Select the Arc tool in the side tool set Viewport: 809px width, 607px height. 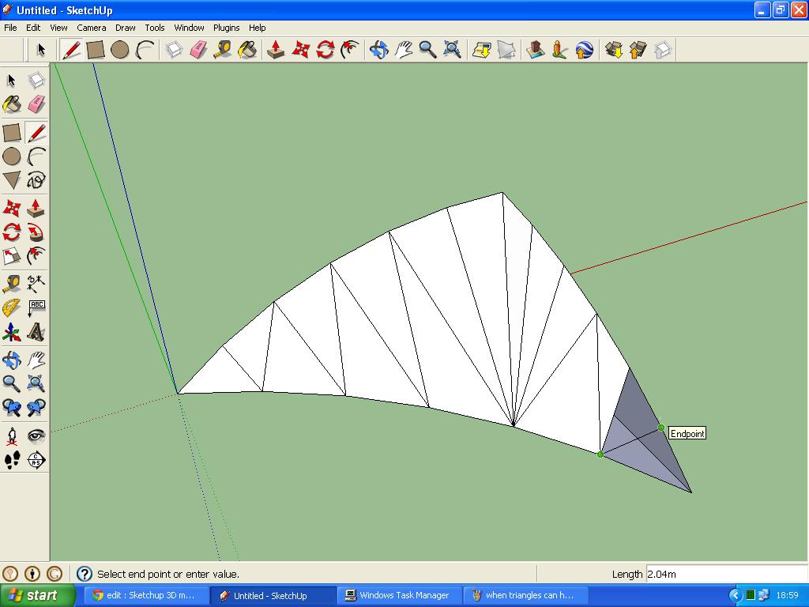coord(36,156)
